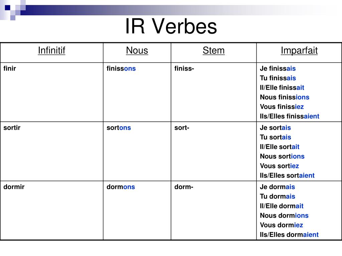Select the line Nous sortions
The image size is (342, 256).
[282, 156]
